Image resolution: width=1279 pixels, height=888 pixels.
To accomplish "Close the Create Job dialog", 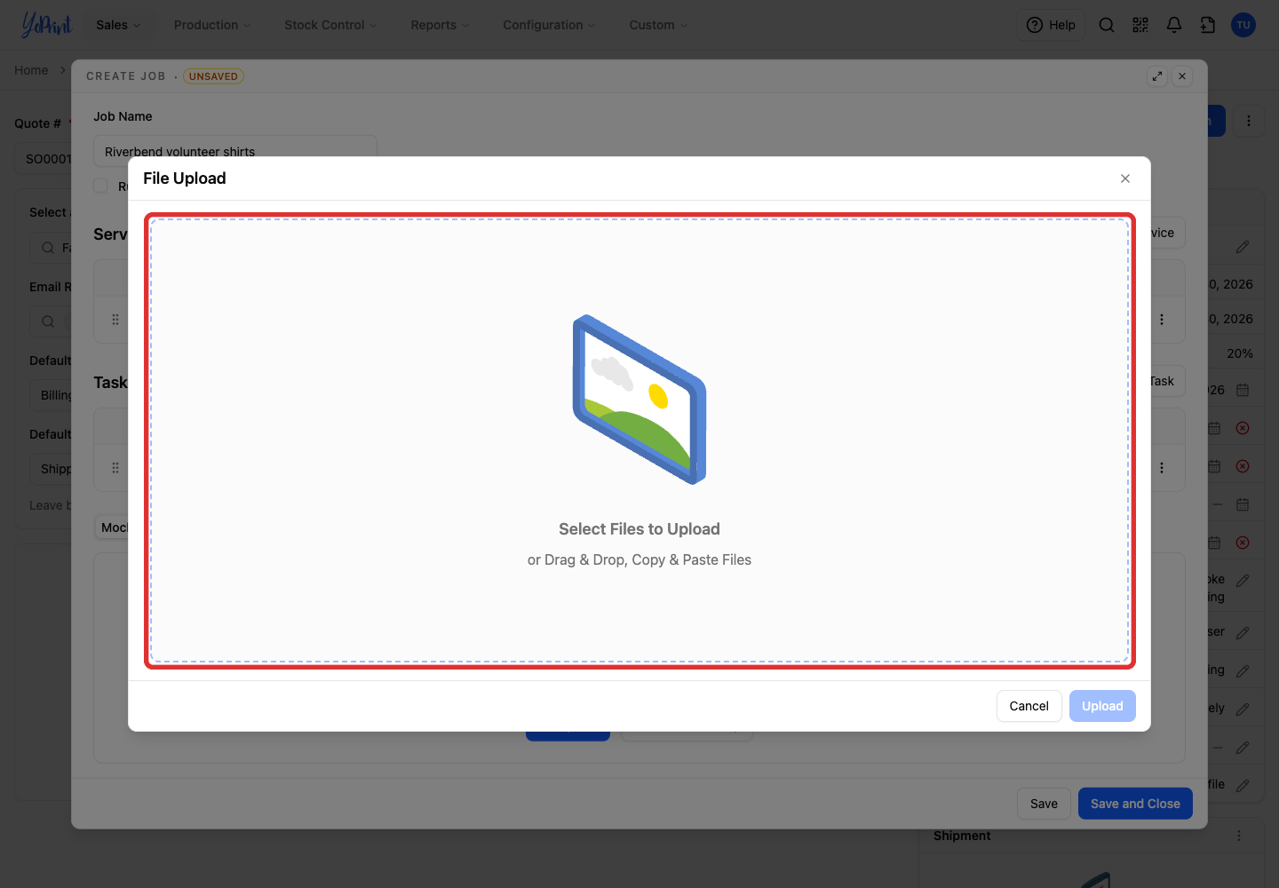I will click(1182, 76).
